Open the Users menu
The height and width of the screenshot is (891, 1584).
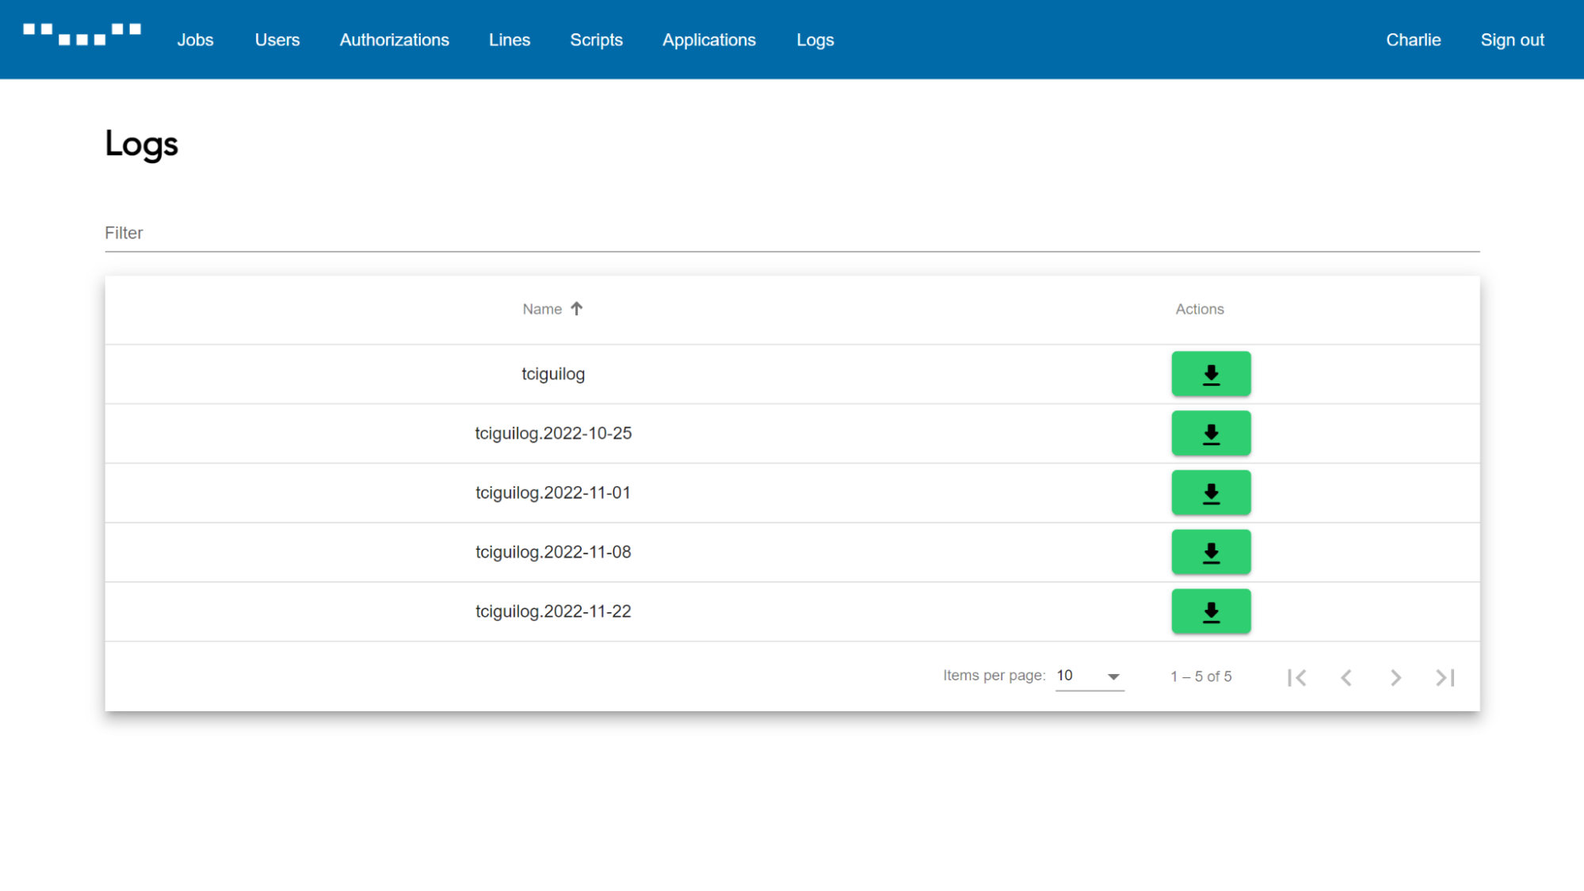click(277, 40)
